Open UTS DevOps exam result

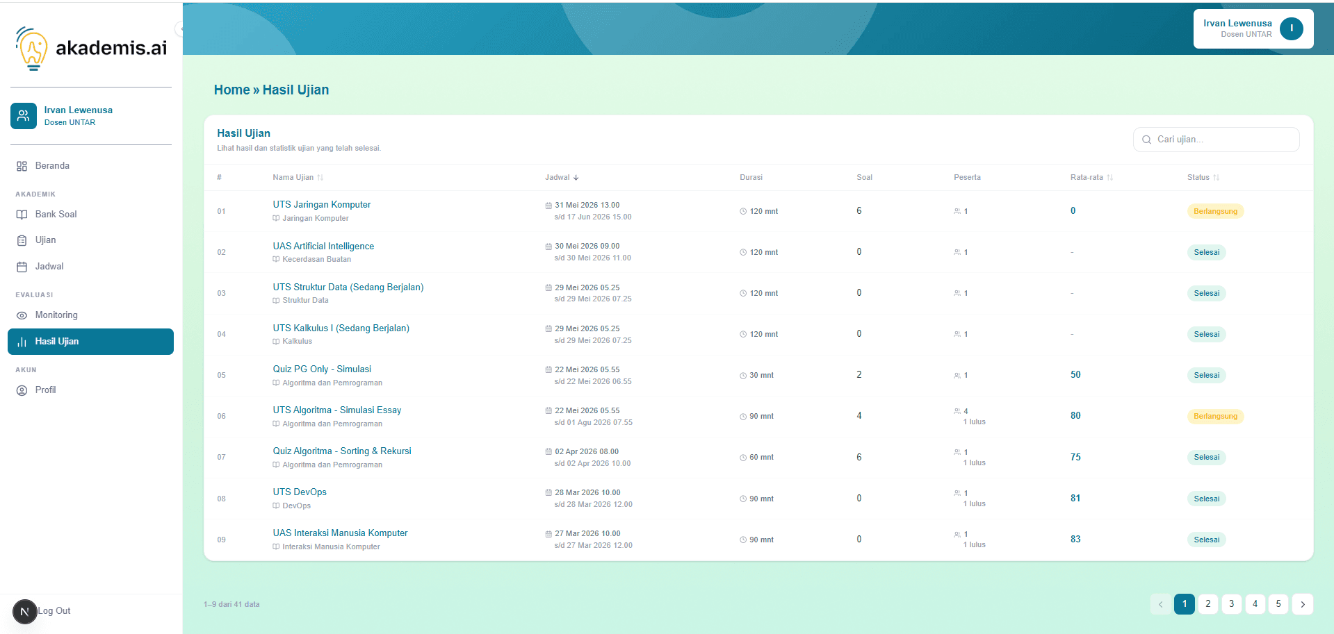pyautogui.click(x=300, y=492)
